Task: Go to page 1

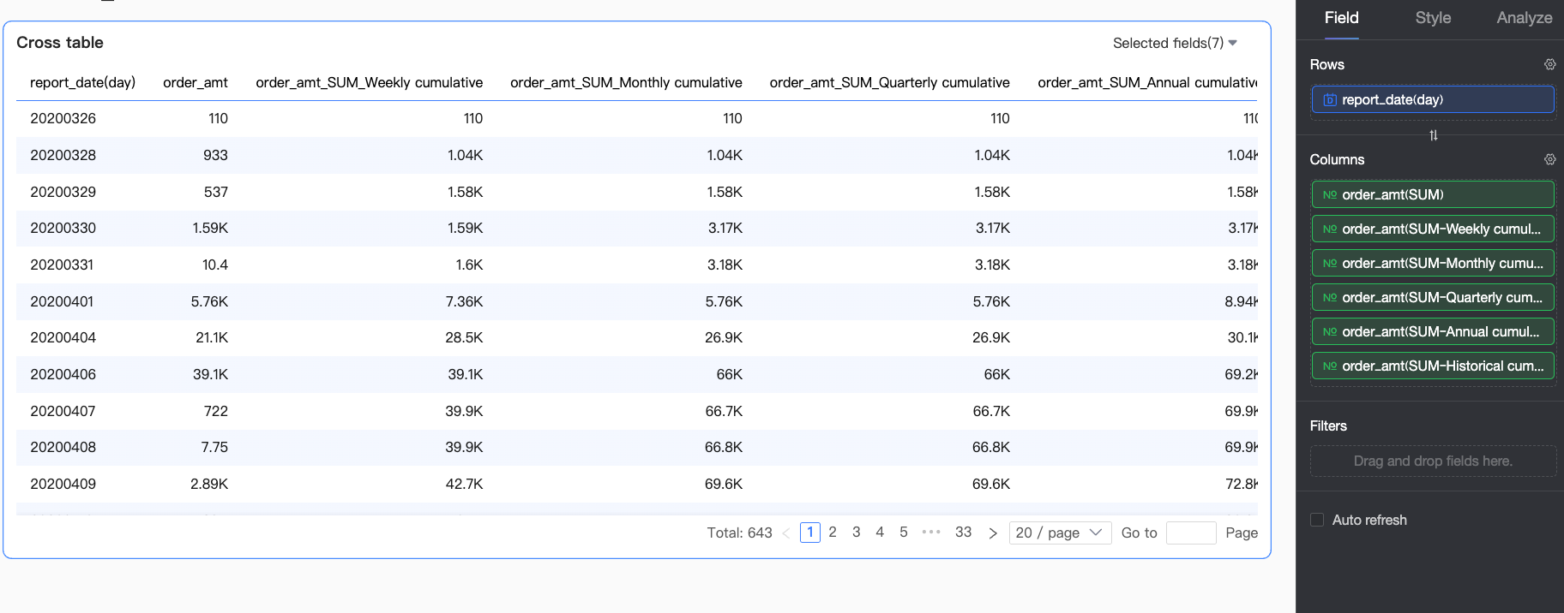Action: (810, 533)
